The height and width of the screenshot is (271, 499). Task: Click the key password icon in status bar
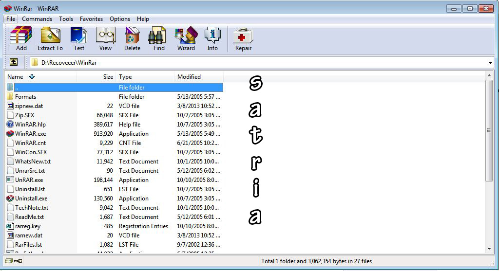(18, 261)
